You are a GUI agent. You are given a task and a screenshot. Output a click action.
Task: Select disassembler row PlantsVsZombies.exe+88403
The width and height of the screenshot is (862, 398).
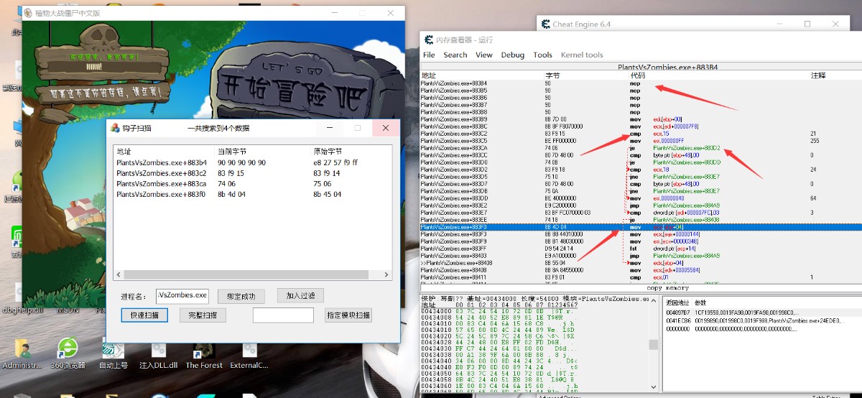tap(641, 256)
